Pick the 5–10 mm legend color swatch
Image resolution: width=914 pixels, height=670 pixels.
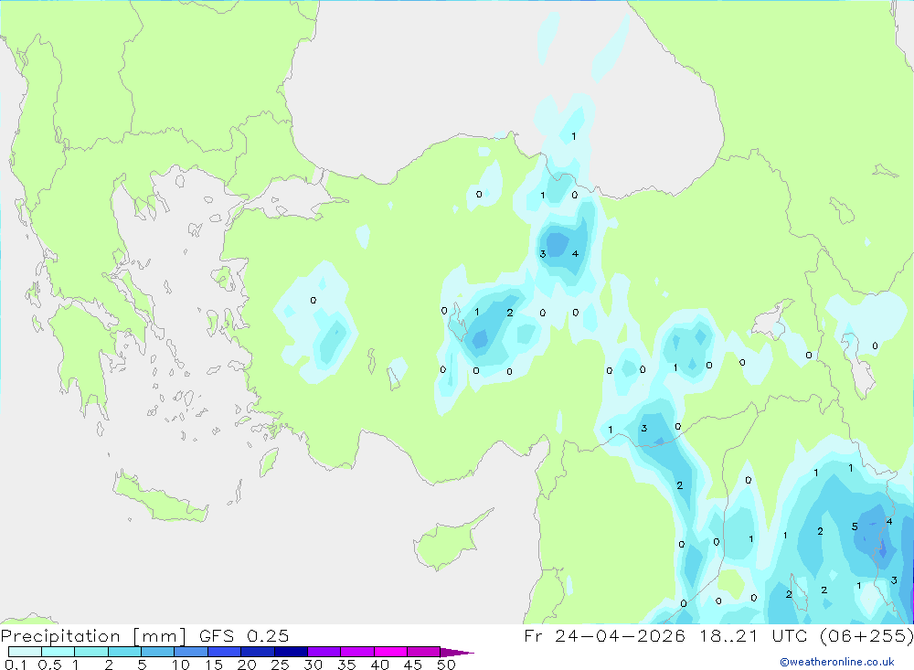click(x=158, y=652)
